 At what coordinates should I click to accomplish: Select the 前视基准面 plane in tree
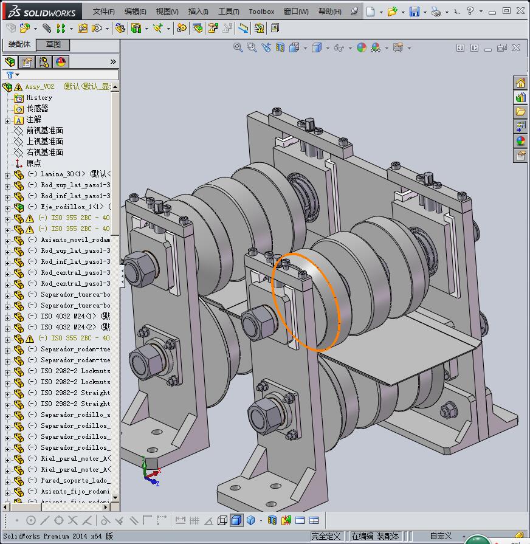click(44, 131)
